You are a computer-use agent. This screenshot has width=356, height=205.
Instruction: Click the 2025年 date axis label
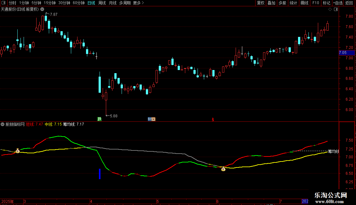click(8, 201)
